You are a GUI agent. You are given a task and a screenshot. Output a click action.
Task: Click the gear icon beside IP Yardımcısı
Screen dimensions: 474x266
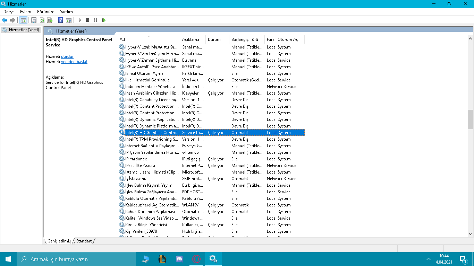(122, 159)
